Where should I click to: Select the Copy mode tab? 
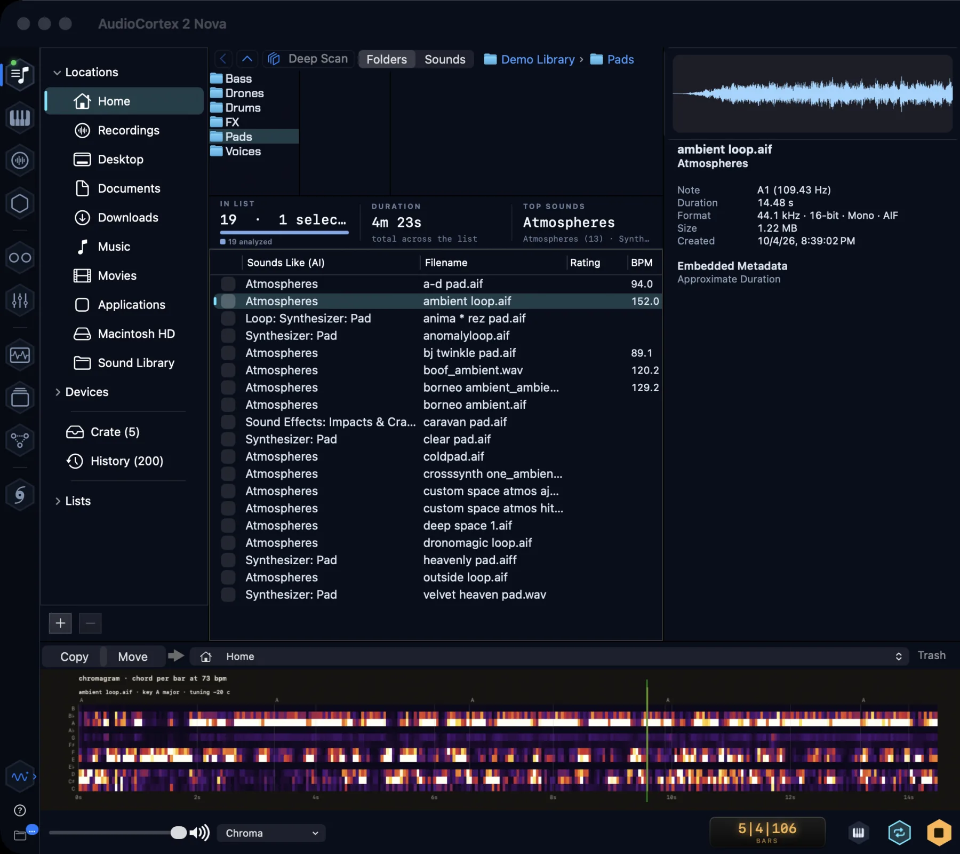(x=74, y=657)
